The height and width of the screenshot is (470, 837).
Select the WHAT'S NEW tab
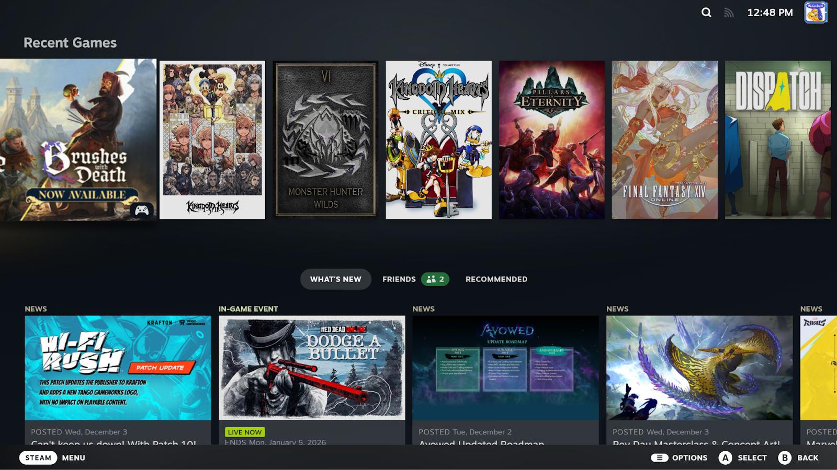[x=335, y=279]
